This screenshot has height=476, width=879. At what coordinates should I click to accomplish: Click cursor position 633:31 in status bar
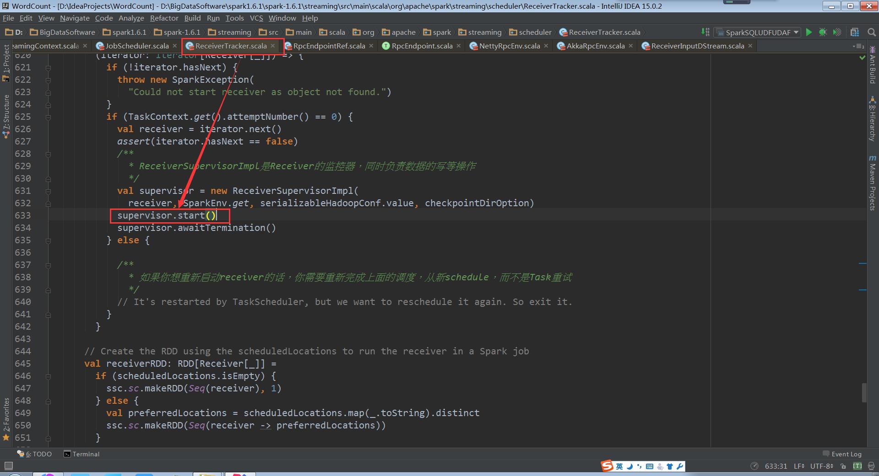click(x=776, y=466)
